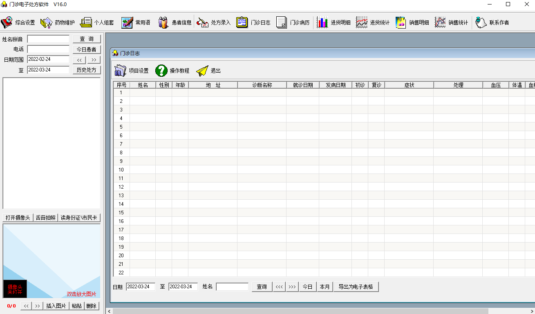Open 进货明细 purchase details chart icon
Screen dimensions: 535x314
click(x=322, y=22)
